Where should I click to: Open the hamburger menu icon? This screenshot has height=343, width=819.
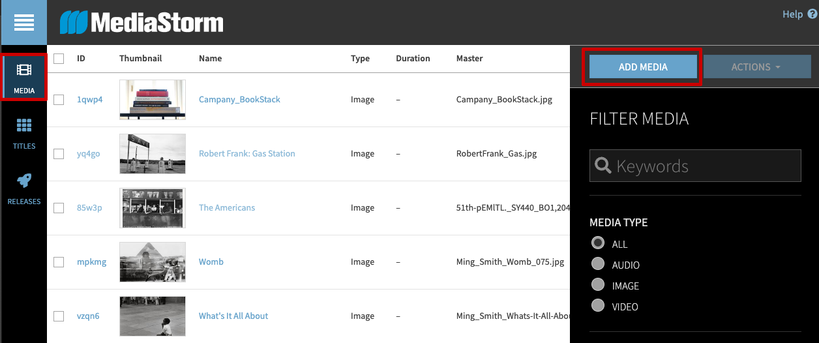(x=23, y=22)
